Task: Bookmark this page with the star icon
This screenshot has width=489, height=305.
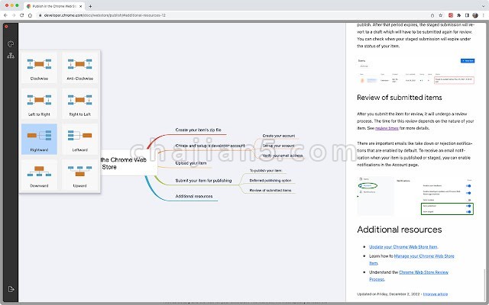Action: click(440, 15)
